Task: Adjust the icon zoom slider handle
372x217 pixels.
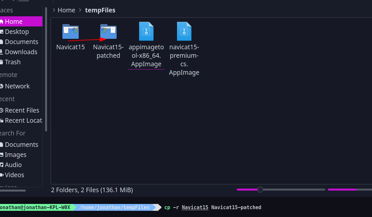Action: [x=260, y=190]
